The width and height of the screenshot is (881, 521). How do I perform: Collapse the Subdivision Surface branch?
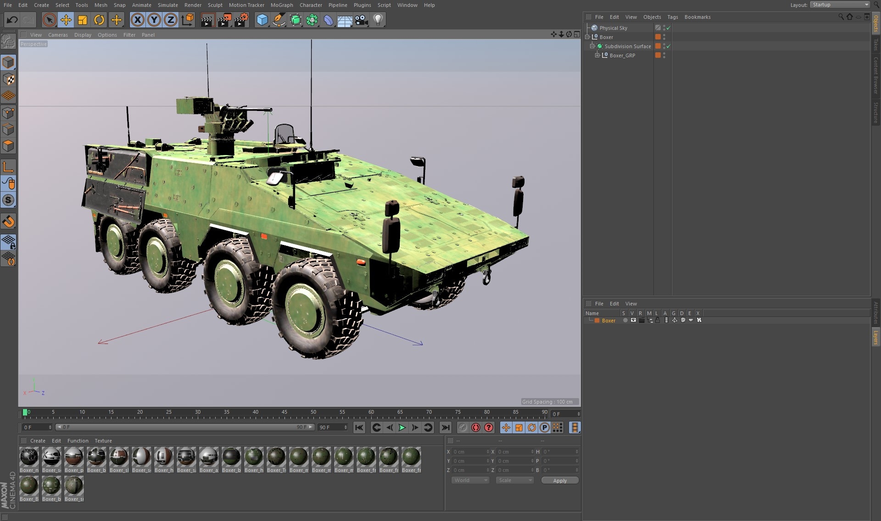click(x=592, y=46)
